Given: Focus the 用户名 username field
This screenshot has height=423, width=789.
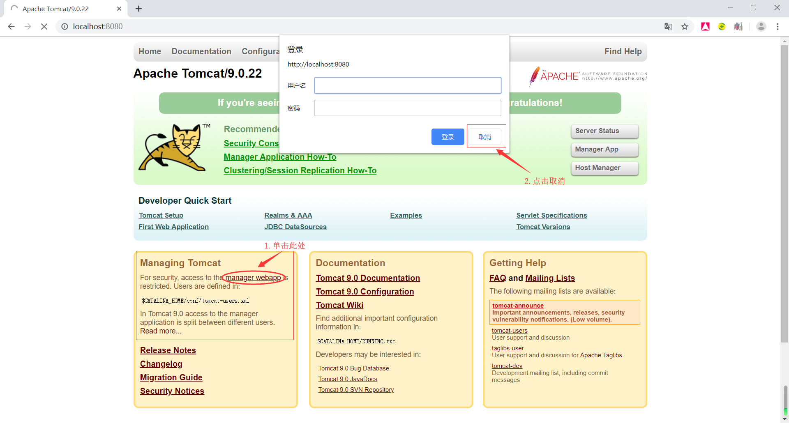Looking at the screenshot, I should click(x=408, y=85).
